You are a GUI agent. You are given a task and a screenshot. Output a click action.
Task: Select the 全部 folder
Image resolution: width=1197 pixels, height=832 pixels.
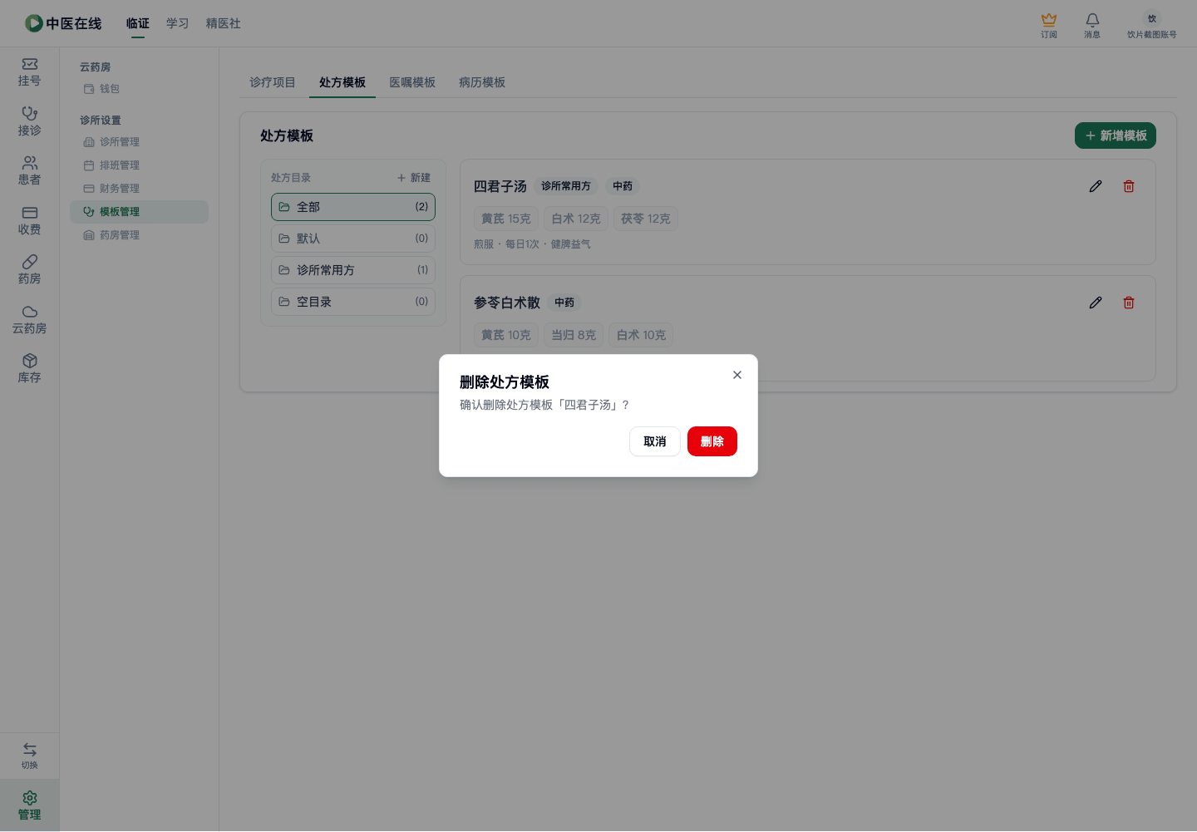[353, 207]
